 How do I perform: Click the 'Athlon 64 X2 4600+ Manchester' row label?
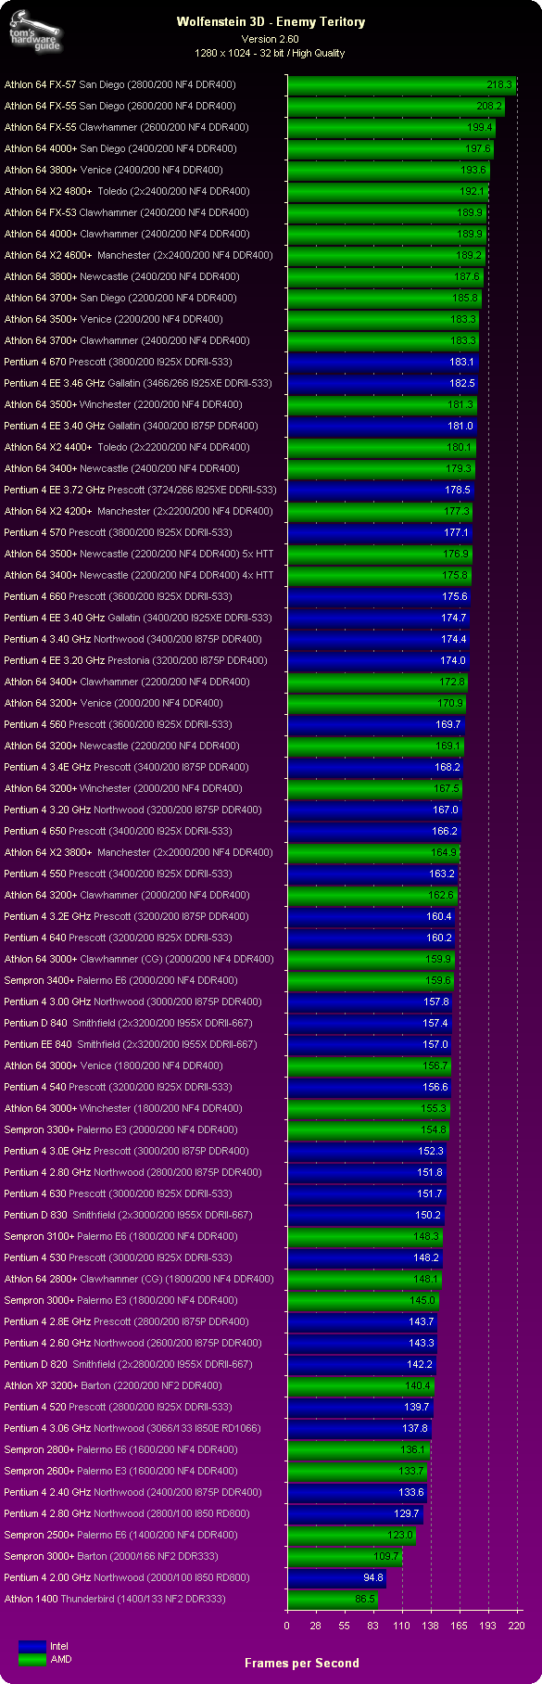[138, 255]
